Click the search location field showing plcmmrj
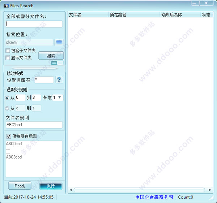This screenshot has width=217, height=203. [x=29, y=42]
